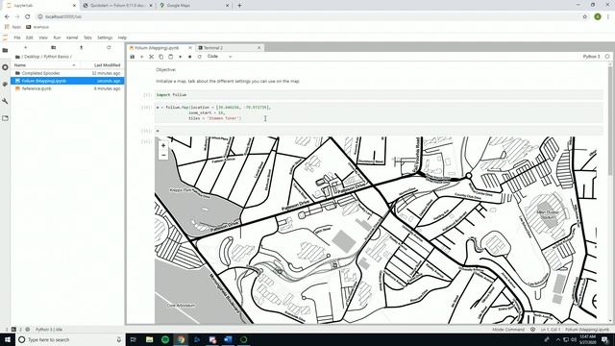Image resolution: width=615 pixels, height=346 pixels.
Task: Open the File menu
Action: (x=17, y=37)
